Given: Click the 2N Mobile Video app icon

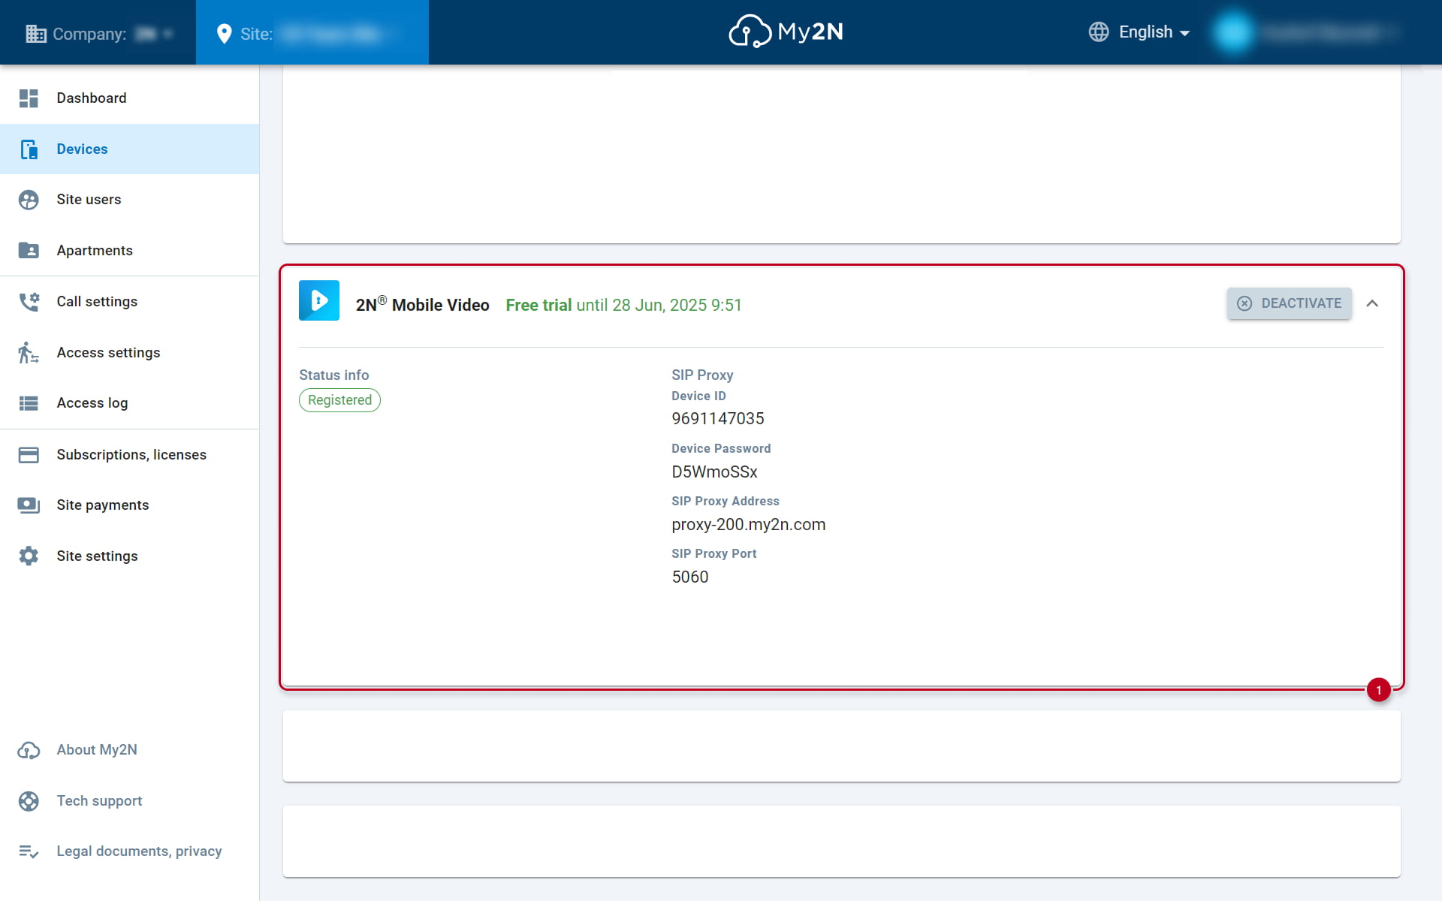Looking at the screenshot, I should point(319,300).
